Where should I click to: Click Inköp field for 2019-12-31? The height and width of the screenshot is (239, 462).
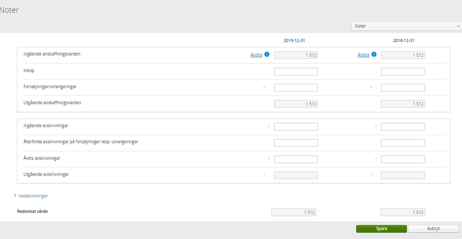click(296, 72)
